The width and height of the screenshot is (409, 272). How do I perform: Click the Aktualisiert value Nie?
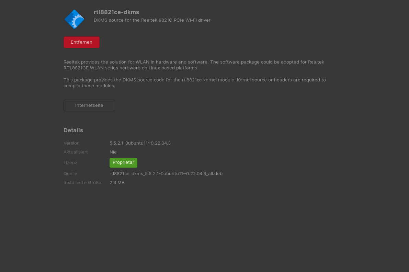point(113,152)
